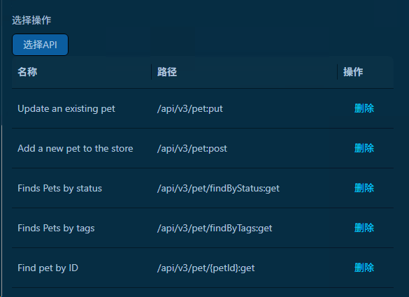Click the 名称 column header

pos(27,72)
